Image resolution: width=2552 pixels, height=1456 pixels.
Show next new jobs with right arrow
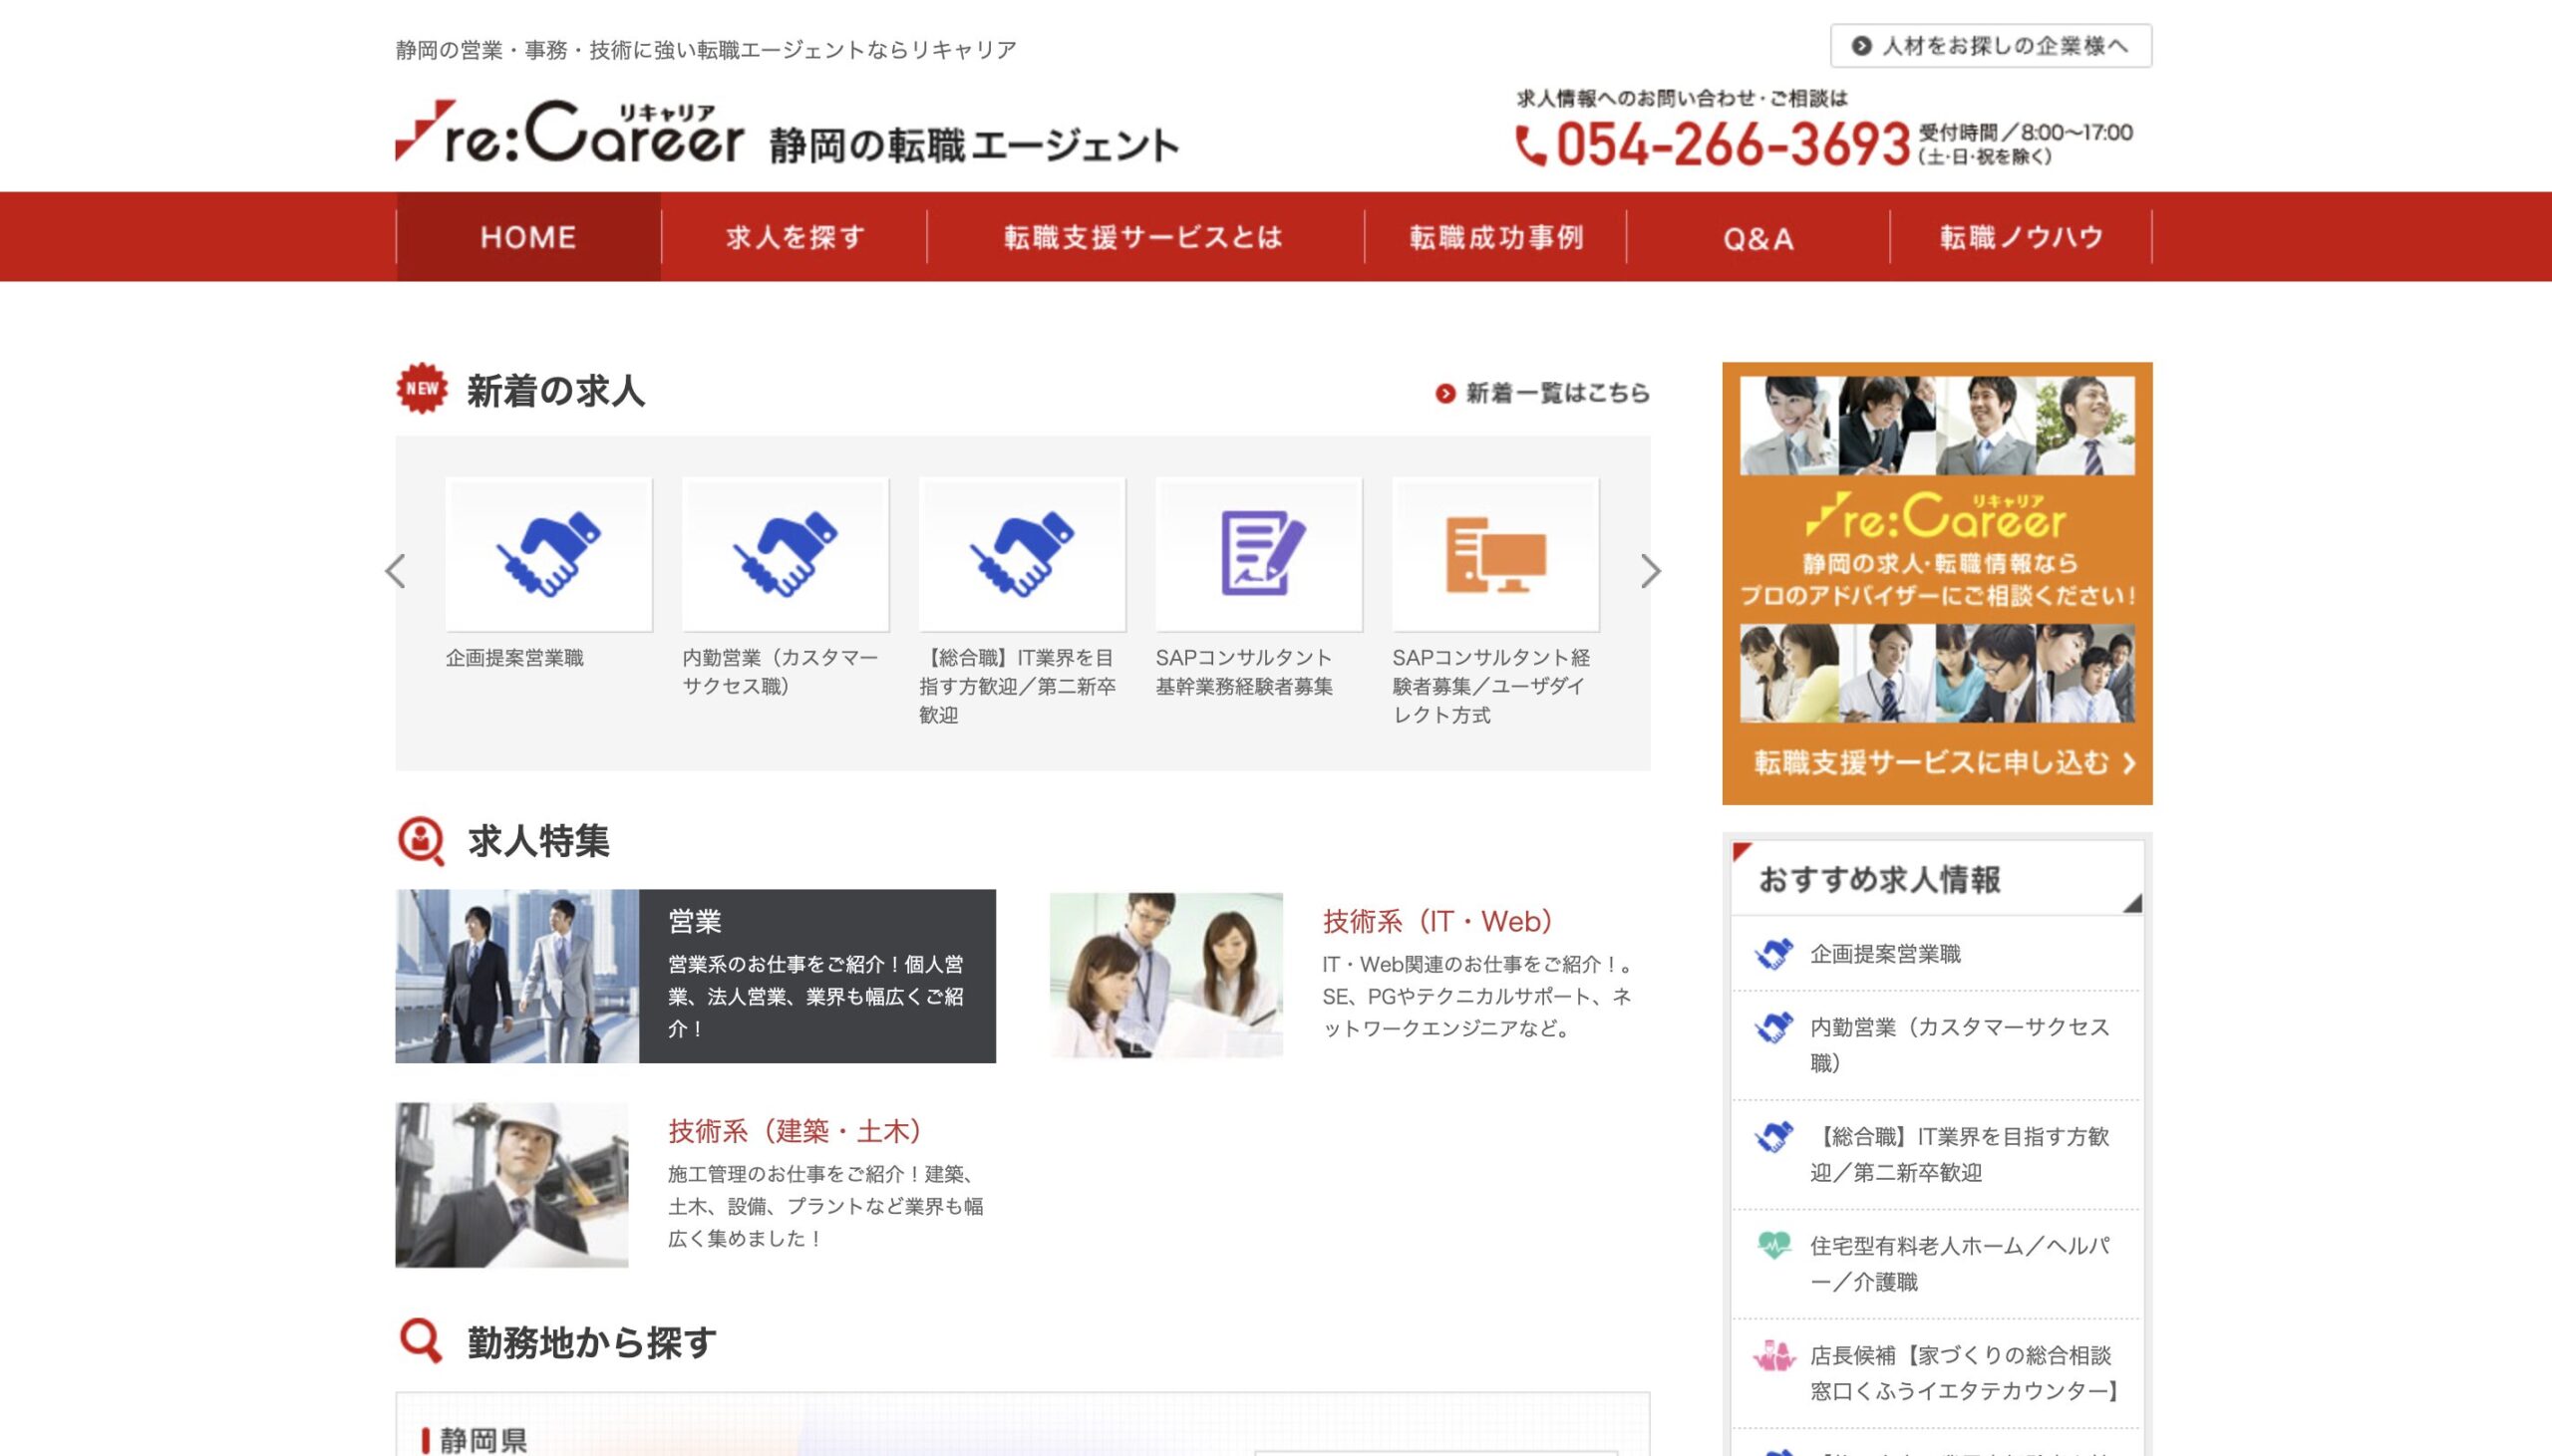pyautogui.click(x=1651, y=571)
